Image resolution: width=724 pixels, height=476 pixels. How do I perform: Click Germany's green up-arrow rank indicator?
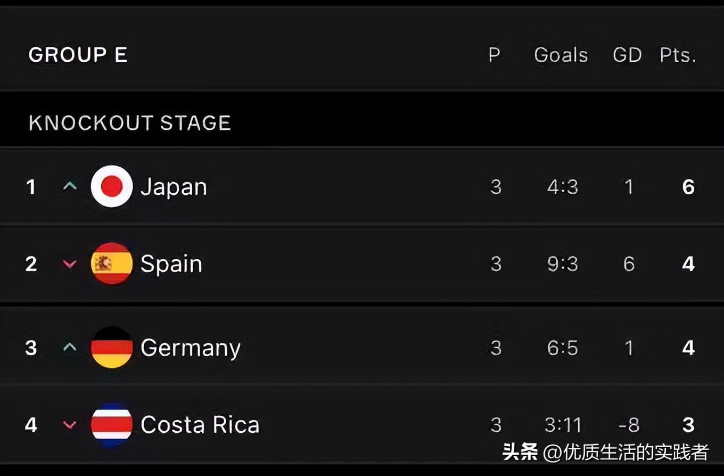70,348
